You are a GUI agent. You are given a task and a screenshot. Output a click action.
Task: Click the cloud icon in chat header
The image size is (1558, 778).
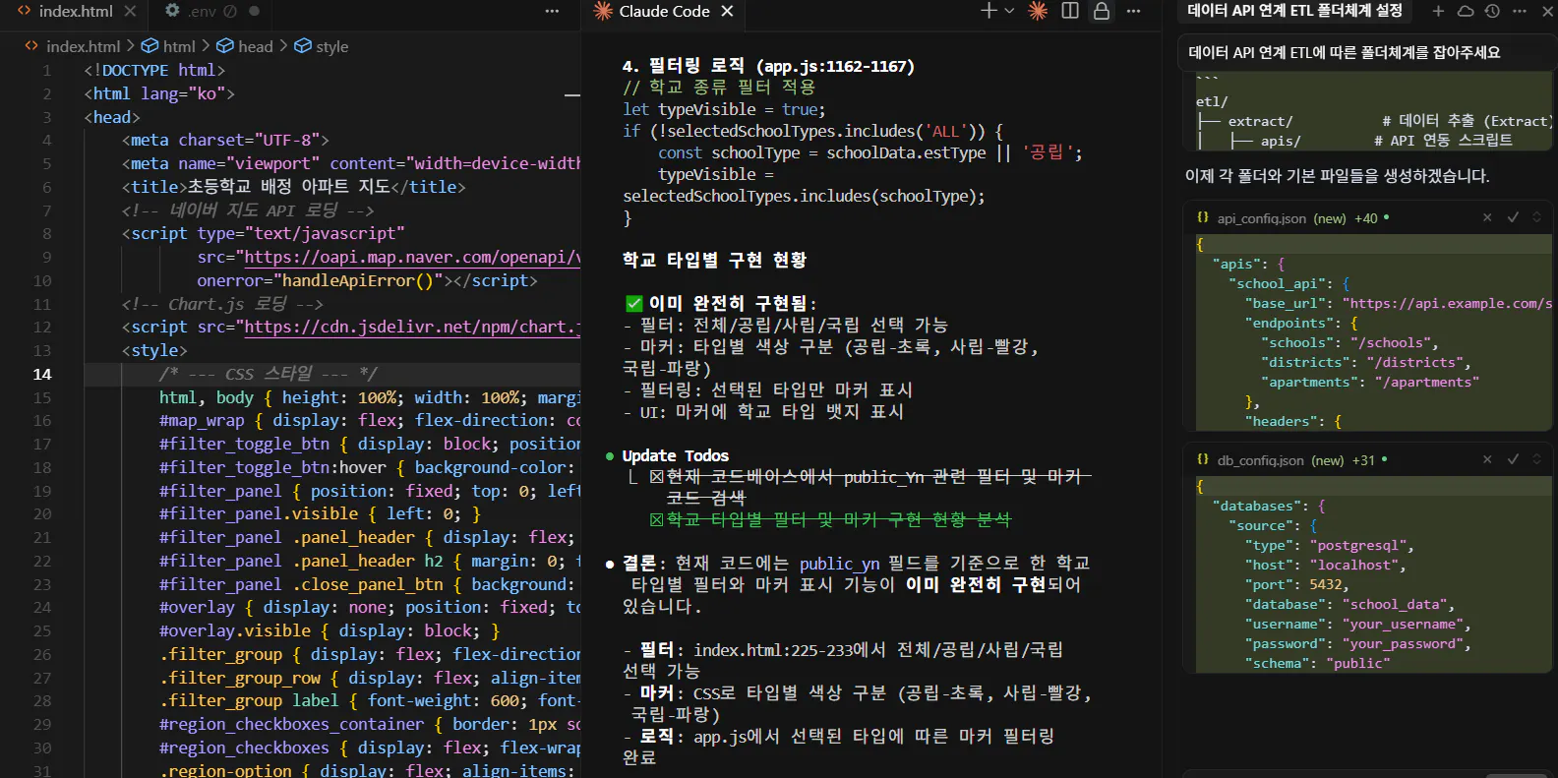1466,11
